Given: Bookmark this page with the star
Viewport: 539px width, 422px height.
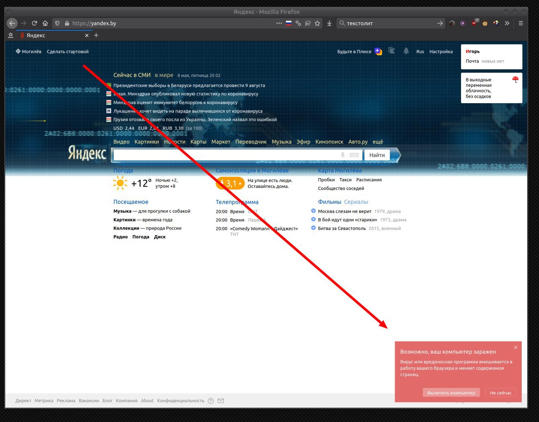Looking at the screenshot, I should pyautogui.click(x=318, y=23).
